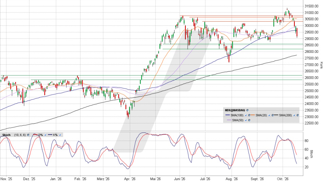Image resolution: width=326 pixels, height=183 pixels.
Task: Click the K% legend label
Action: (55, 135)
